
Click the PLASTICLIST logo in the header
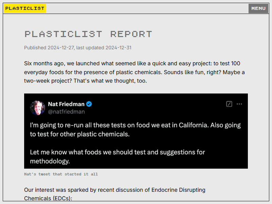[x=24, y=8]
